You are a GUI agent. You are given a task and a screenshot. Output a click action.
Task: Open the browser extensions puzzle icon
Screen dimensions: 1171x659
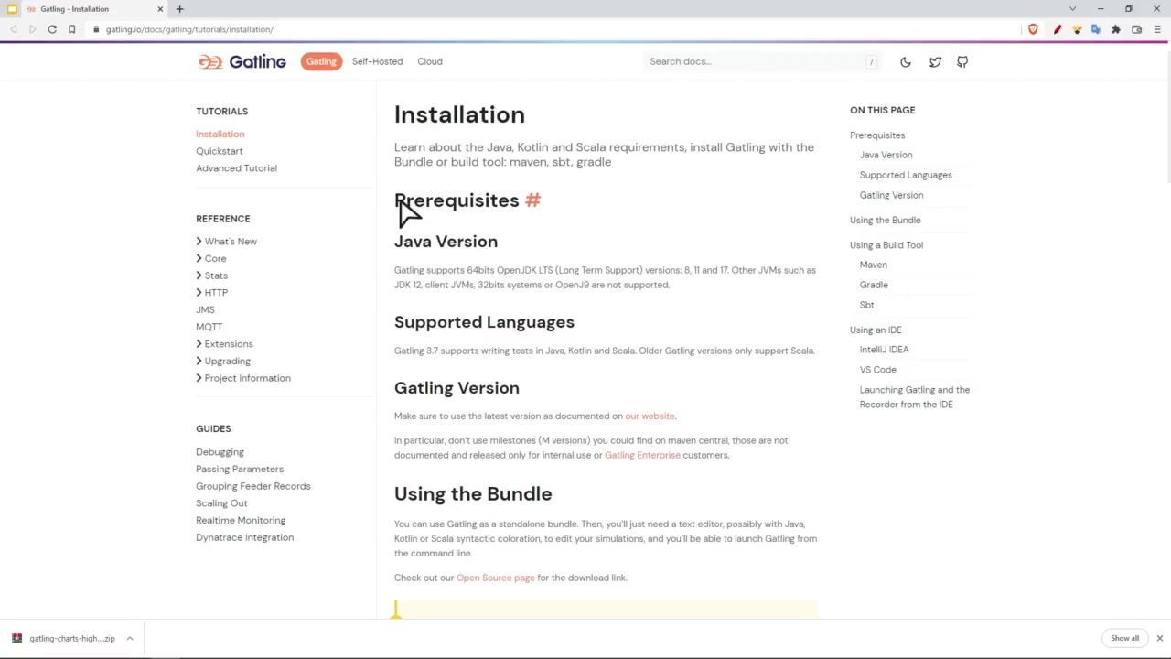pos(1116,29)
